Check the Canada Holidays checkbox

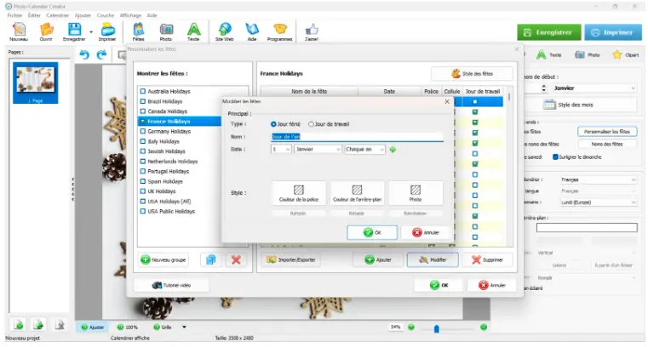pyautogui.click(x=142, y=111)
